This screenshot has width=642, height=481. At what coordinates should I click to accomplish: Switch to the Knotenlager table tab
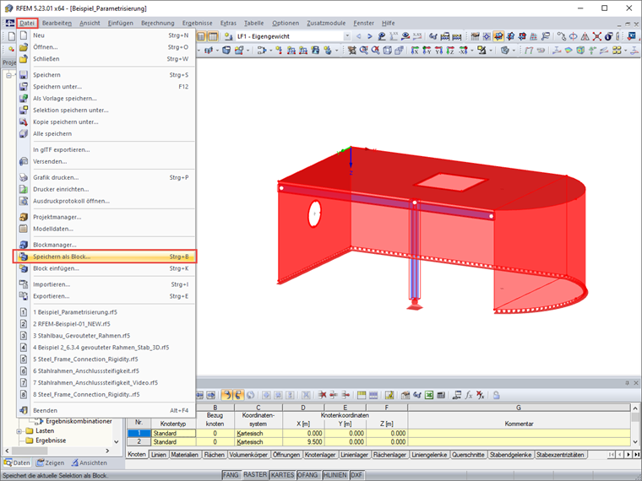coord(320,454)
